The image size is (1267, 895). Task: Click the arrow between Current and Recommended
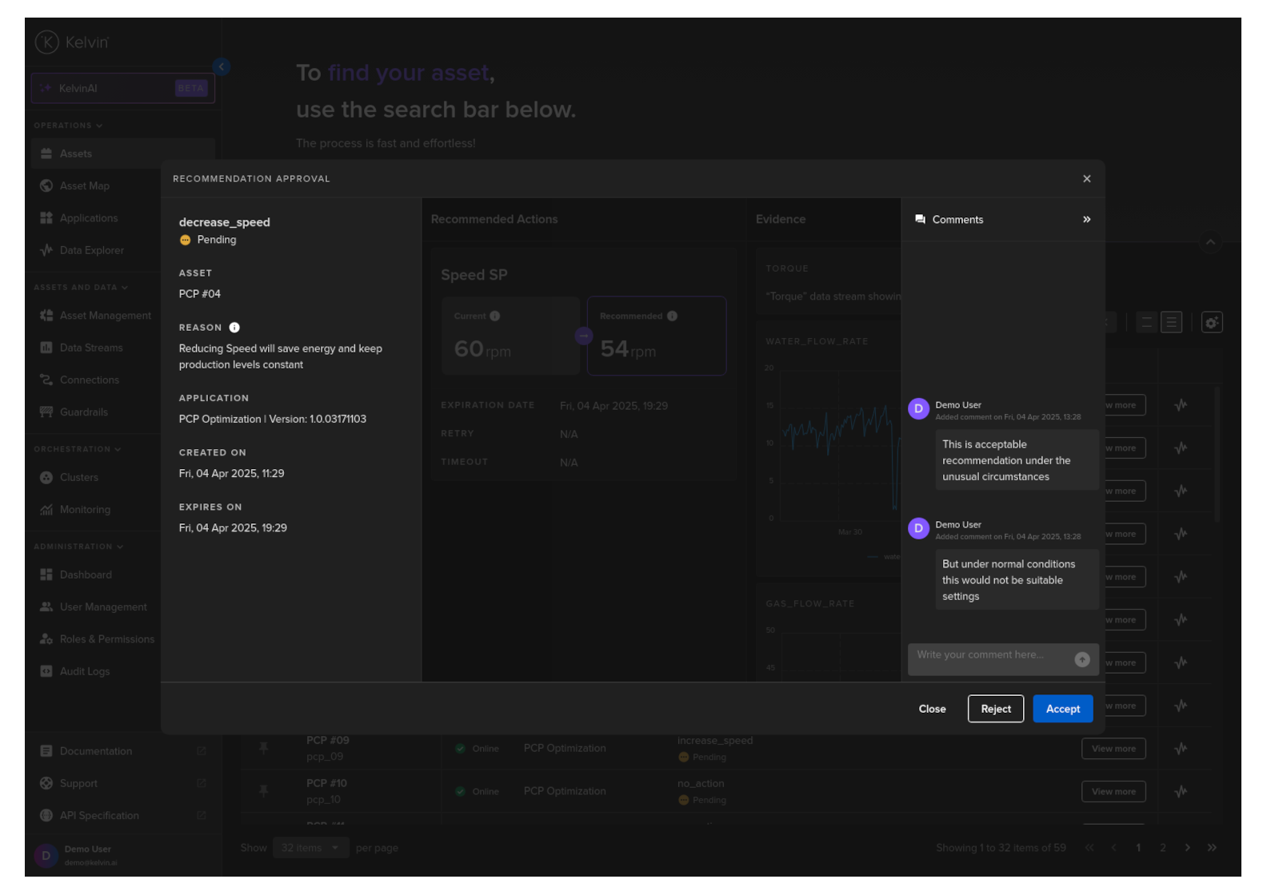pyautogui.click(x=584, y=336)
